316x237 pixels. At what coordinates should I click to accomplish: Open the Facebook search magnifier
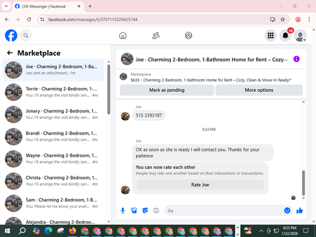pyautogui.click(x=26, y=35)
